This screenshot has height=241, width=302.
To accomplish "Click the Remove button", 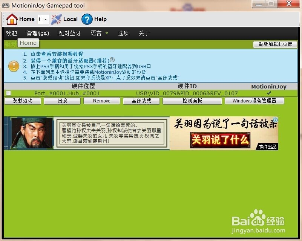I will pos(102,101).
